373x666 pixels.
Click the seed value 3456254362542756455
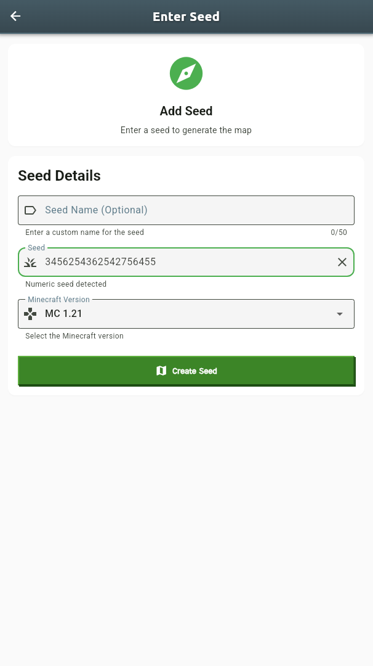click(x=100, y=262)
